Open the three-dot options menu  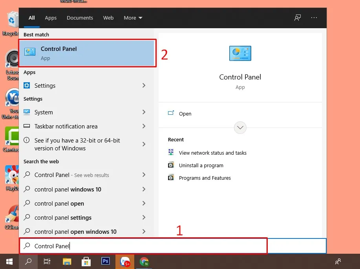(x=314, y=18)
